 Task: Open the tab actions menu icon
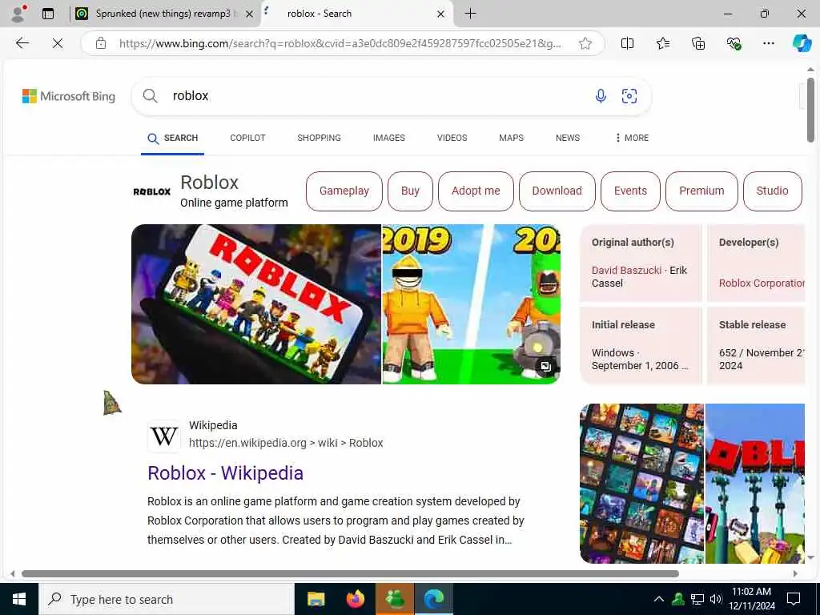48,14
